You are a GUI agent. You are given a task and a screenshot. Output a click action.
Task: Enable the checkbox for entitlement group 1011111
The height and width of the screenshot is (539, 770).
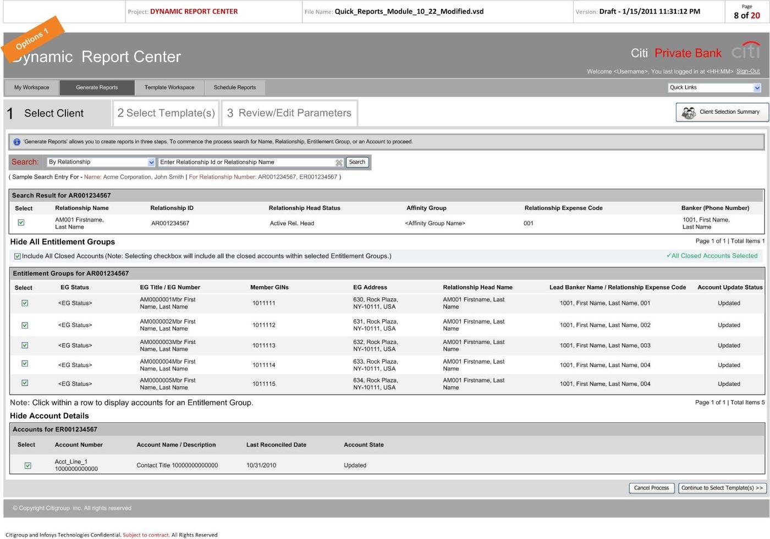(x=25, y=303)
